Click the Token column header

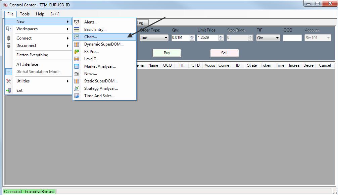(266, 65)
